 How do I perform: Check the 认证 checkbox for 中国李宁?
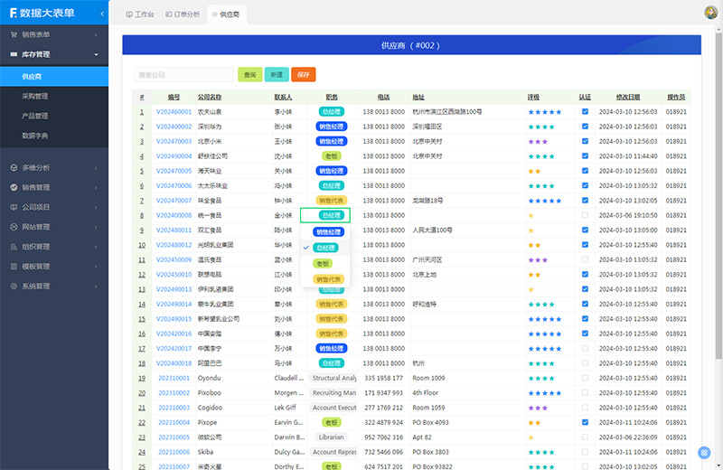click(585, 349)
